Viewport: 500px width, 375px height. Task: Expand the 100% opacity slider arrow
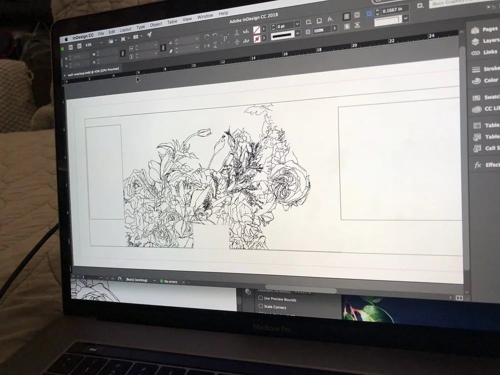click(x=334, y=28)
